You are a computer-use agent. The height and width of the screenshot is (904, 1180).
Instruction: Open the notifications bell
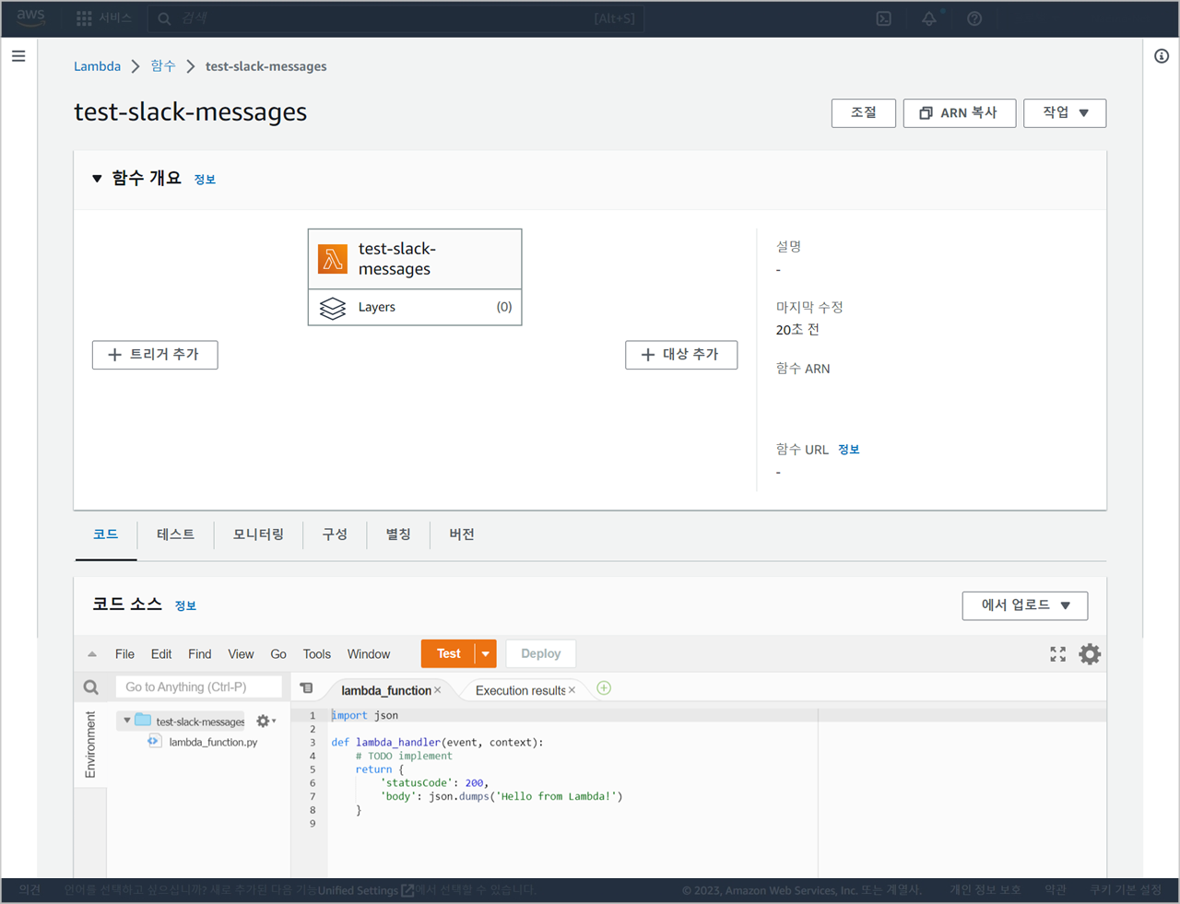click(x=929, y=18)
